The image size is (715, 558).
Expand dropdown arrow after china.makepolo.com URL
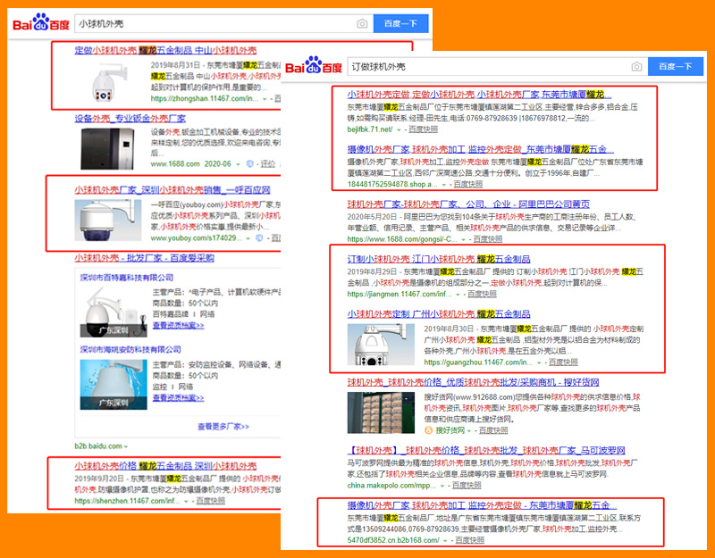click(x=442, y=486)
